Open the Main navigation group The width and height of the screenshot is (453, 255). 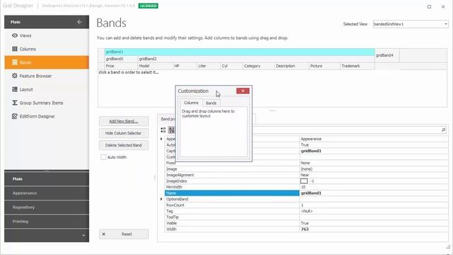[x=47, y=179]
